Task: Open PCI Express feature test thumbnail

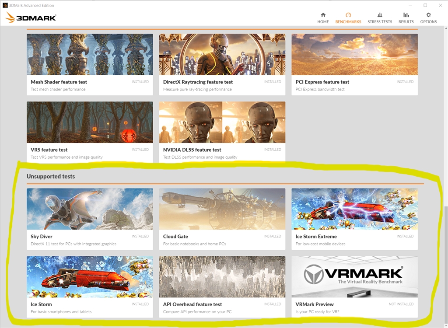Action: (354, 55)
